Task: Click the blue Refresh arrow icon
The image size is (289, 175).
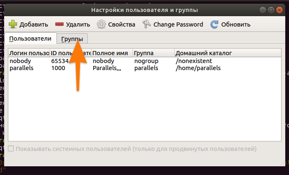Action: pos(215,24)
